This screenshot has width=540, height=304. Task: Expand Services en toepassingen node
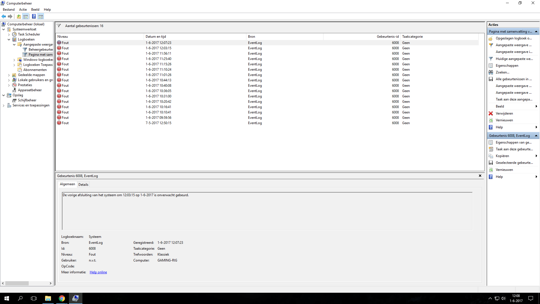pyautogui.click(x=3, y=106)
